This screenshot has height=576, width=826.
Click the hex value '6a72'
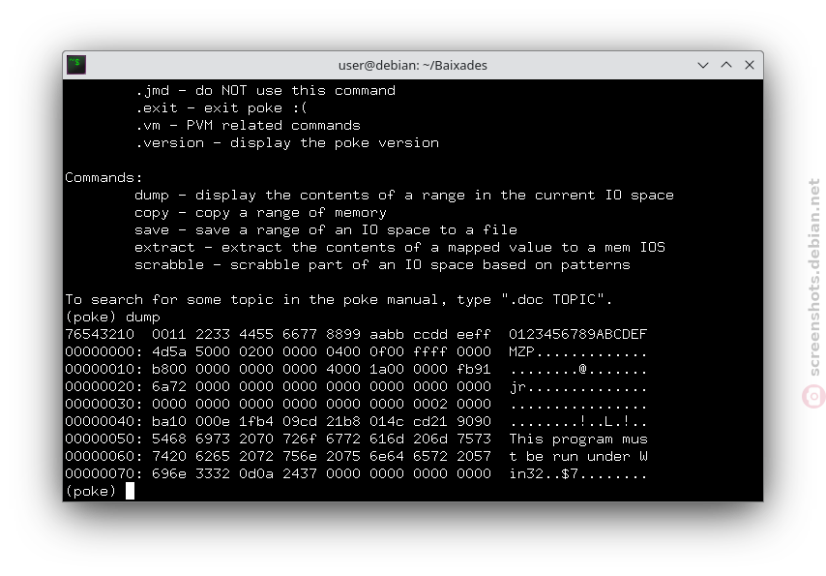click(x=169, y=386)
